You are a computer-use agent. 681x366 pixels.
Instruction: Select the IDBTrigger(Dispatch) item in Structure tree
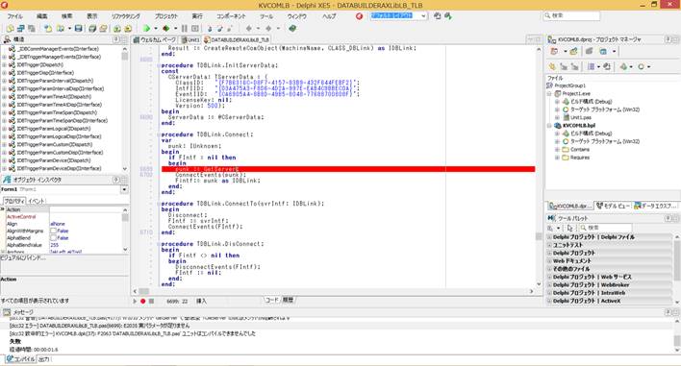pyautogui.click(x=40, y=64)
